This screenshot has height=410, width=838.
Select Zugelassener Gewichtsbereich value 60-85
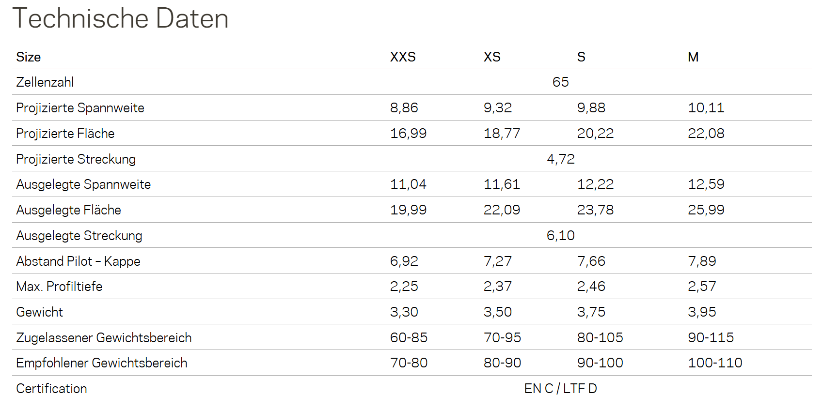409,338
